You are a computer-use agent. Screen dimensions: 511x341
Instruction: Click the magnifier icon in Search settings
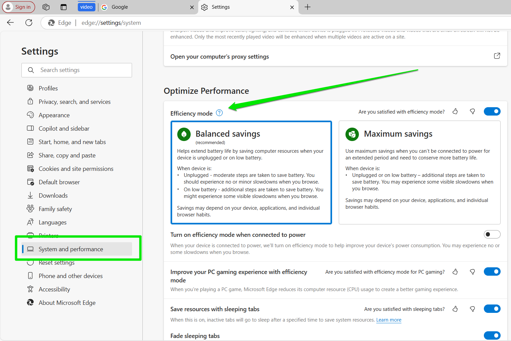31,70
